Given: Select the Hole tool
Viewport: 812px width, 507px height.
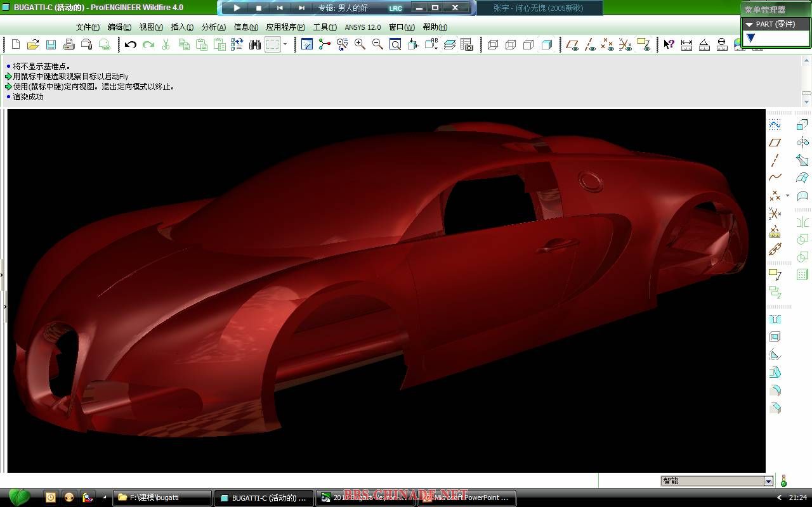Looking at the screenshot, I should [775, 319].
